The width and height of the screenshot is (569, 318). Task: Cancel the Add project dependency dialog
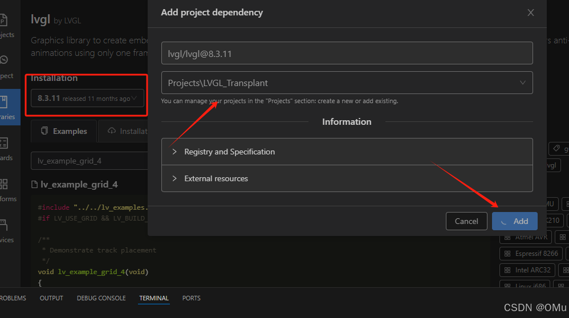pyautogui.click(x=466, y=221)
